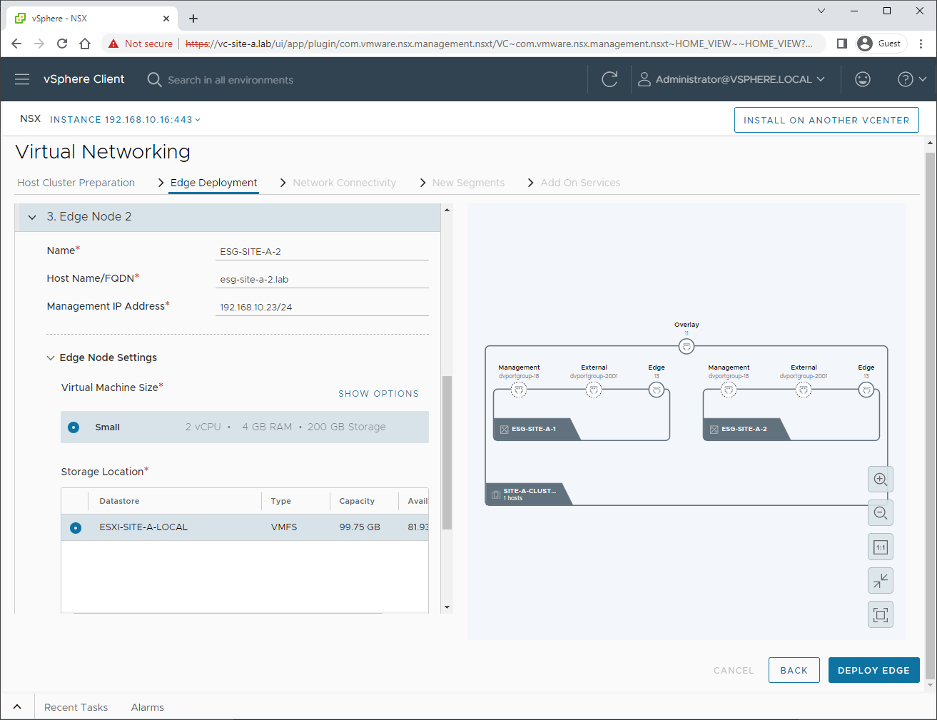937x720 pixels.
Task: Click the Show Options link
Action: (x=378, y=394)
